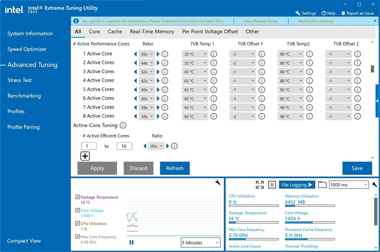Pause the stats panel updates
Viewport: 380px width, 252px height.
click(x=272, y=185)
